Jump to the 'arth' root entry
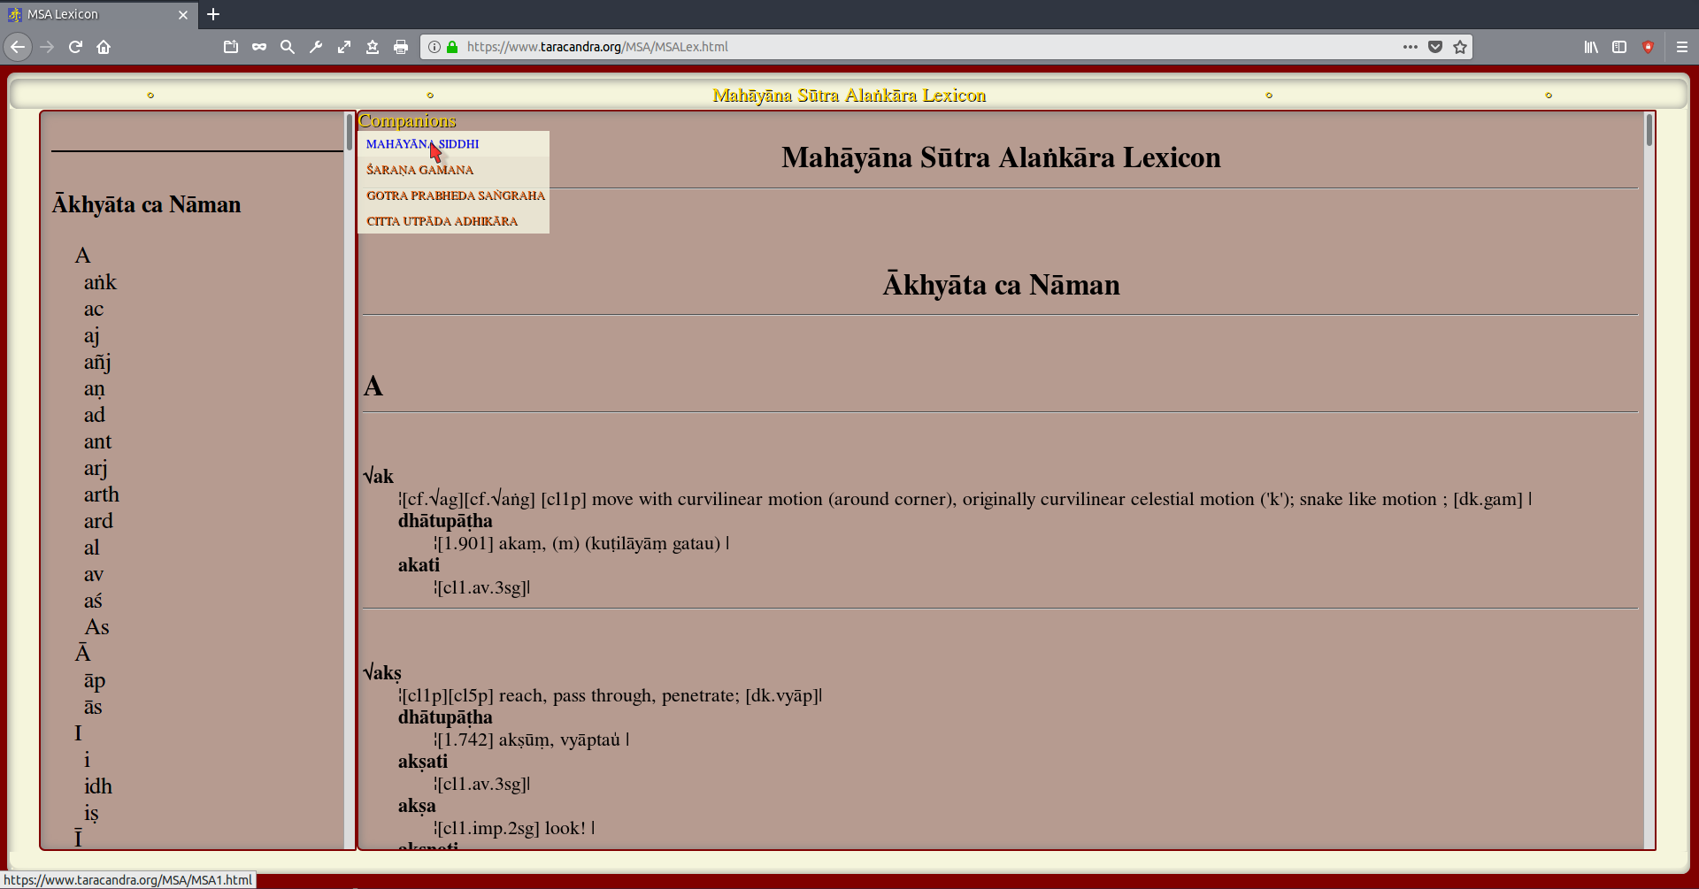Image resolution: width=1699 pixels, height=889 pixels. (x=101, y=494)
